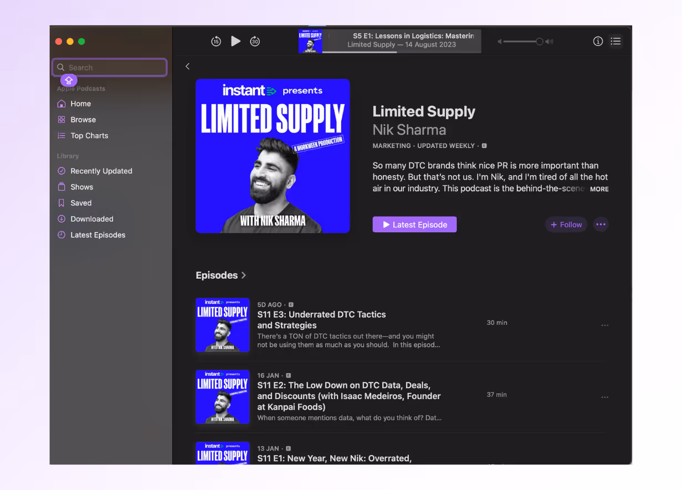Open the show's more options ellipsis
682x490 pixels.
click(x=601, y=224)
